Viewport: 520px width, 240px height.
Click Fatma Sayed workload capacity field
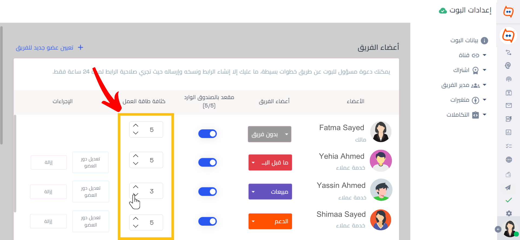(x=146, y=130)
